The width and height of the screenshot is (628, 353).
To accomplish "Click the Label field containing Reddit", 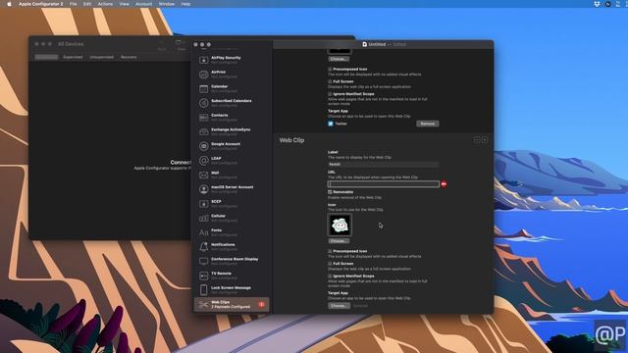I will click(x=384, y=164).
